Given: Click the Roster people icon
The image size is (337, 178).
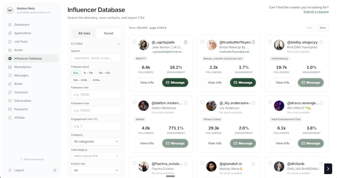Looking at the screenshot, I should pos(10,50).
